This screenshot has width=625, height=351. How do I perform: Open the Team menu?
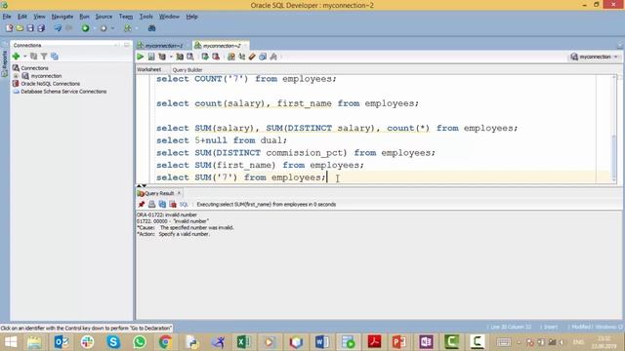126,17
